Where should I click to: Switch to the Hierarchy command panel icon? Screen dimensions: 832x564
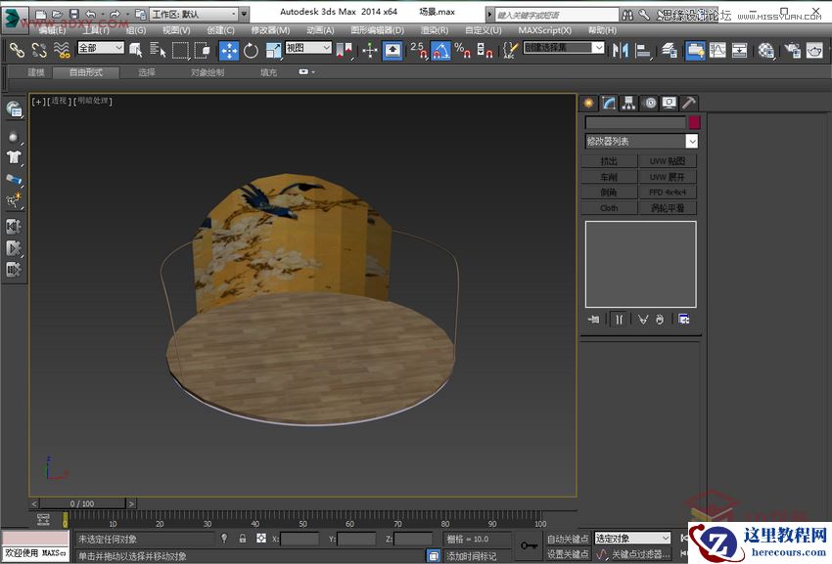629,102
